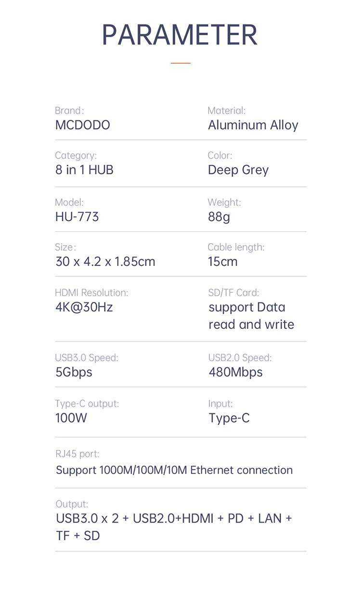This screenshot has height=592, width=361.
Task: Click the Deep Grey color value
Action: [238, 171]
